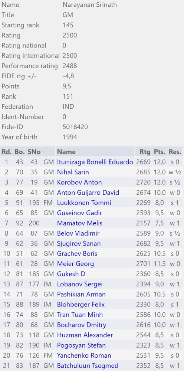Click Sjugirov Sanan link
This screenshot has height=371, width=184.
(x=79, y=243)
